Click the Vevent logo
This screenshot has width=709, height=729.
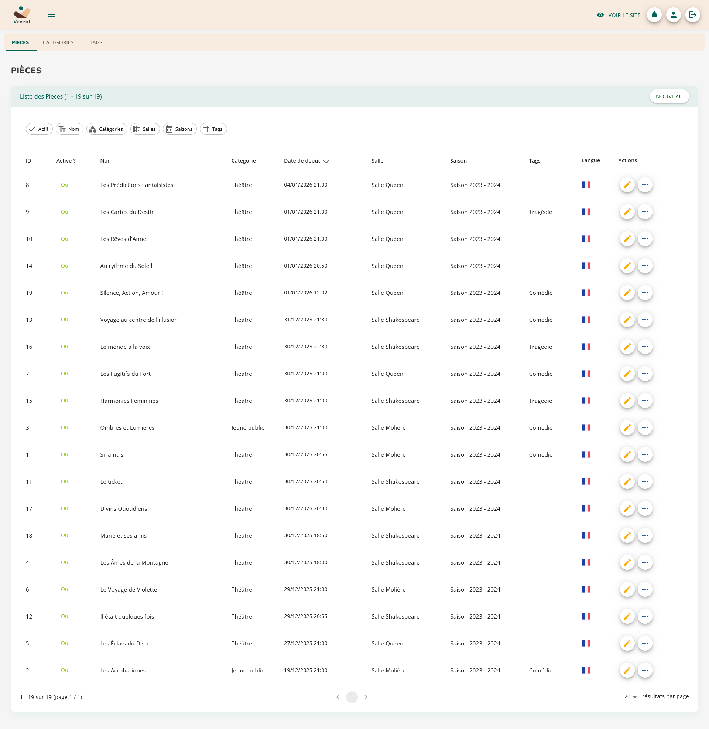(22, 15)
